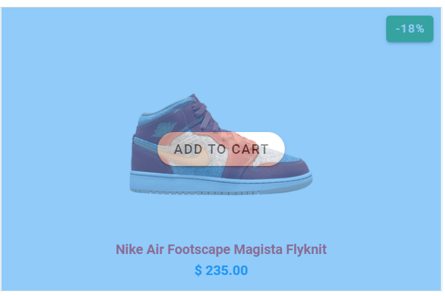This screenshot has height=296, width=445.
Task: Click the shoe's laces
Action: 207,115
